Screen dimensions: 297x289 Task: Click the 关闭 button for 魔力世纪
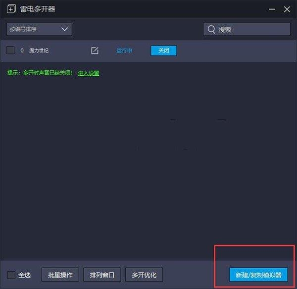click(x=164, y=50)
